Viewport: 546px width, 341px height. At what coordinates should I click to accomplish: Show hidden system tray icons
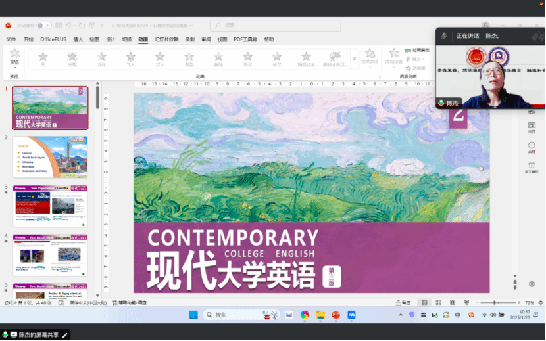click(401, 315)
